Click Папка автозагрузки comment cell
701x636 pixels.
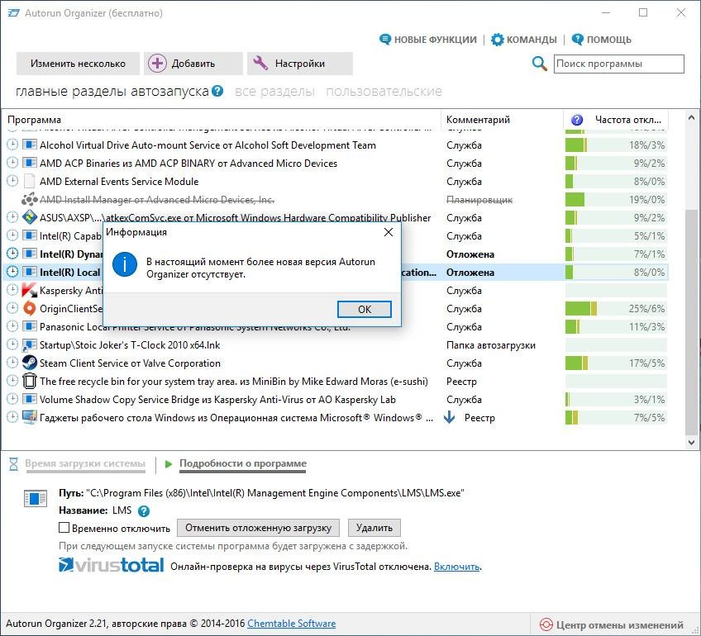point(490,344)
